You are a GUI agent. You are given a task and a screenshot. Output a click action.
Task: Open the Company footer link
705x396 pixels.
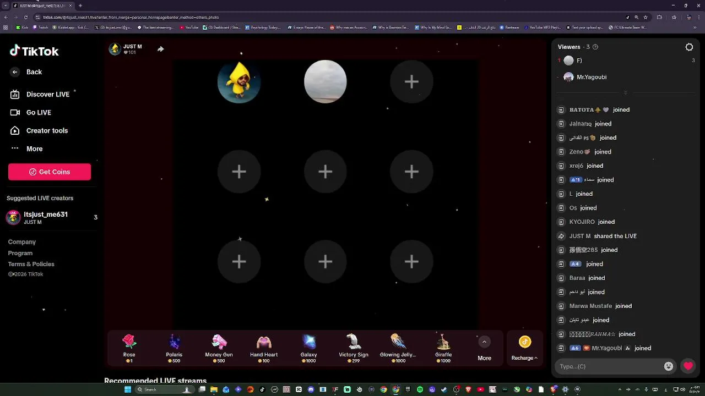point(22,242)
